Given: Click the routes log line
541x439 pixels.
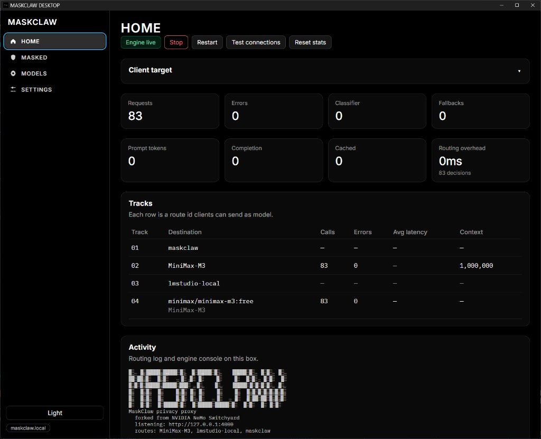Looking at the screenshot, I should click(202, 431).
